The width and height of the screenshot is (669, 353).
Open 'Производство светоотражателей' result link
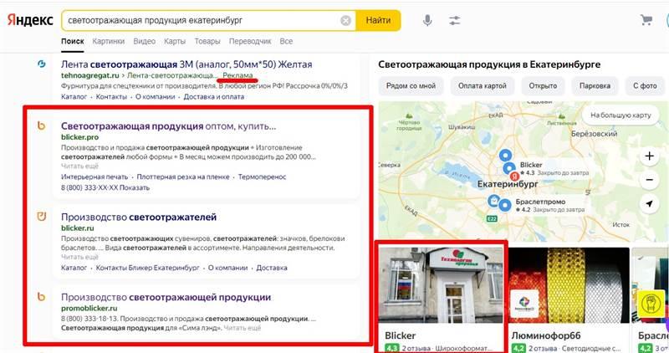click(139, 217)
